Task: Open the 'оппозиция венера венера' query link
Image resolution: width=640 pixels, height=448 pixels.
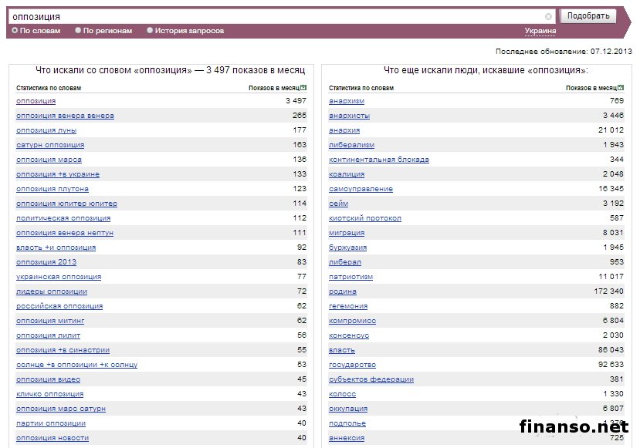Action: 65,116
